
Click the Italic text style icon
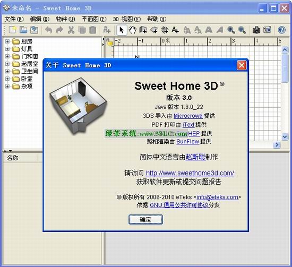pyautogui.click(x=220, y=30)
